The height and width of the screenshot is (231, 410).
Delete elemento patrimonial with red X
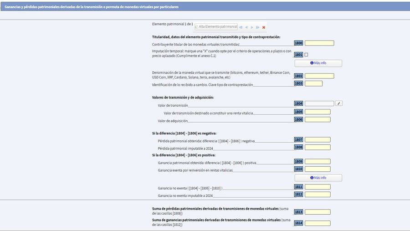tap(264, 27)
